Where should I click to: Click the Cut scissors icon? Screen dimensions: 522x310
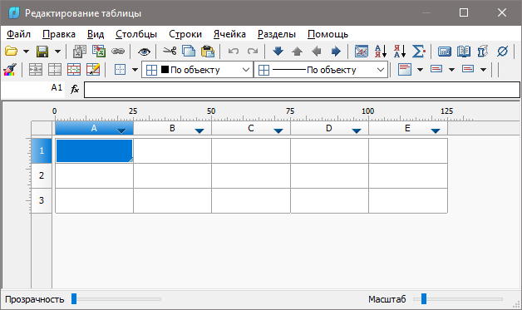pyautogui.click(x=170, y=52)
